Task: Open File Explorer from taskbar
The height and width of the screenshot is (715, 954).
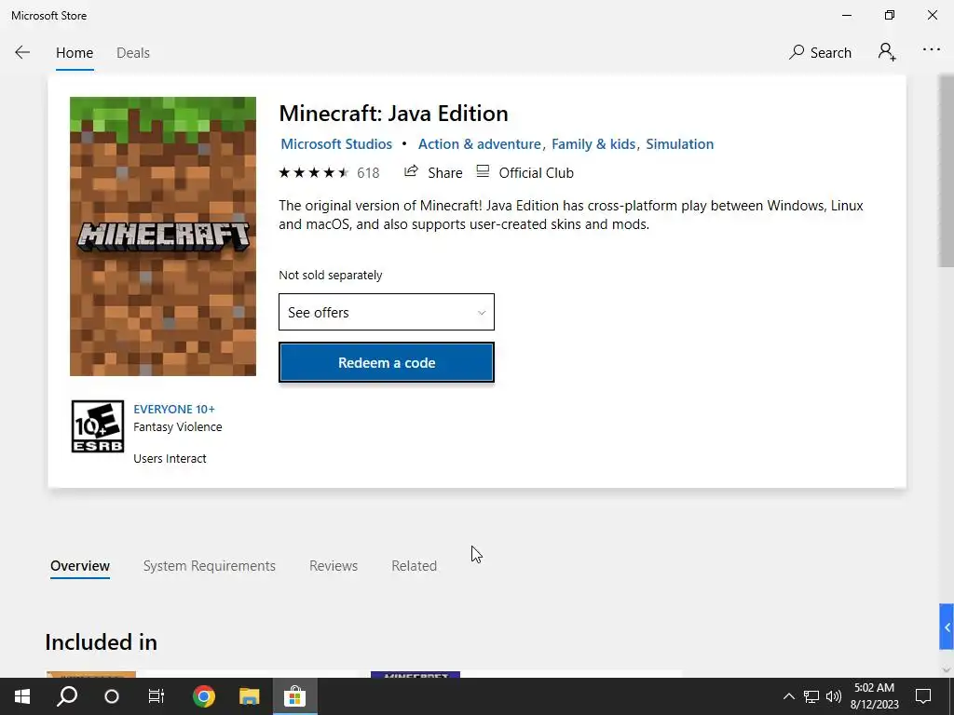Action: tap(249, 696)
